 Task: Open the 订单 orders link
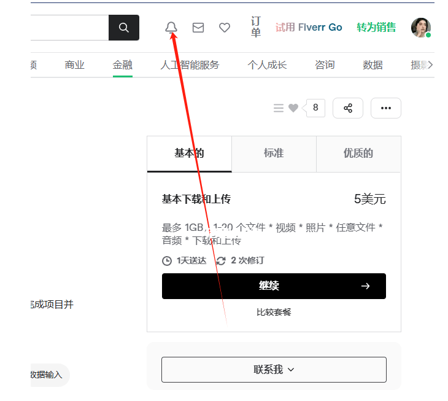pyautogui.click(x=256, y=27)
